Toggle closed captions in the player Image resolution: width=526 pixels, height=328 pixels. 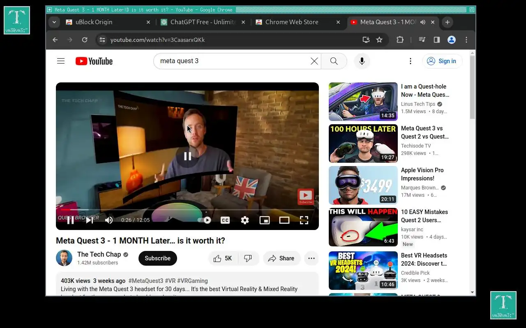click(x=225, y=220)
